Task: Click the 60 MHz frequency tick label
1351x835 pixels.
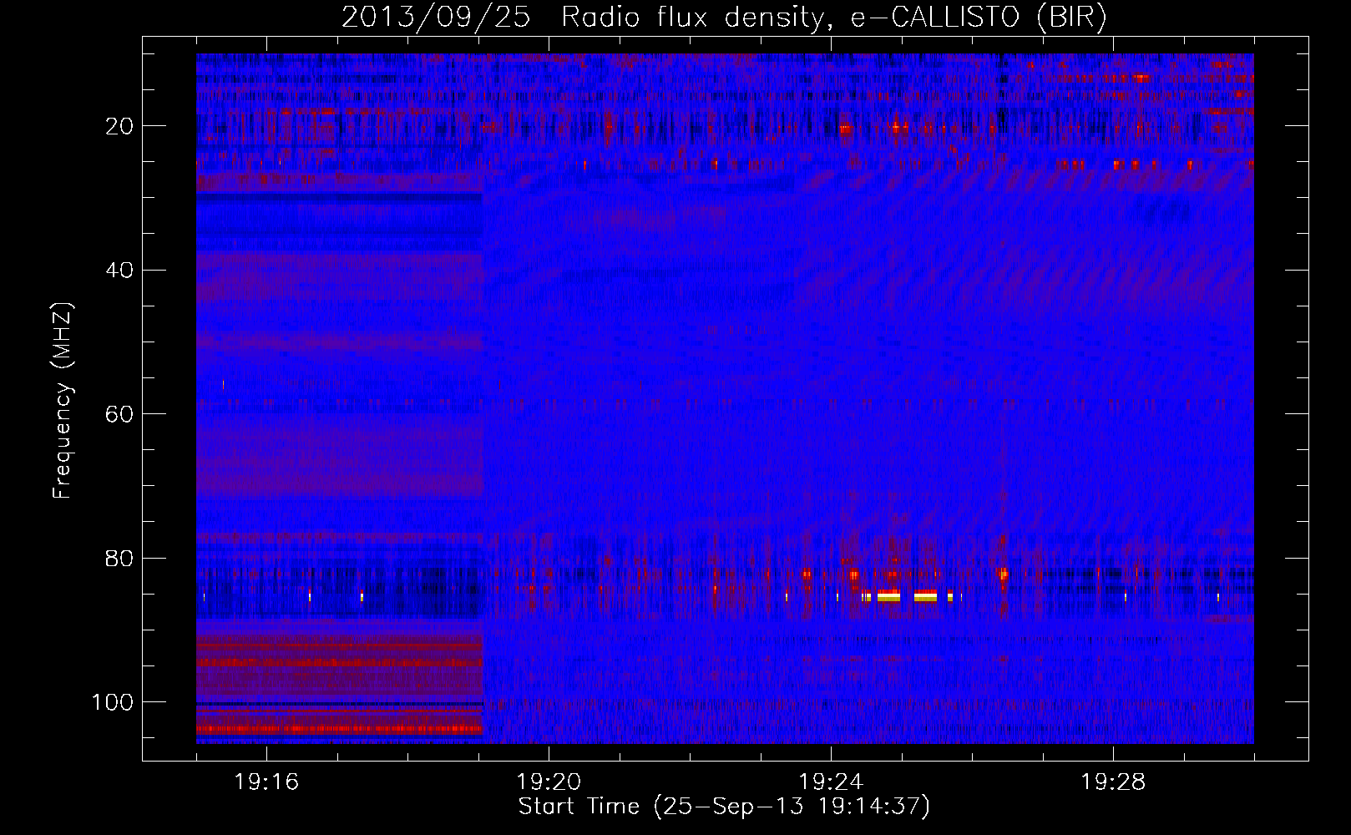Action: coord(119,414)
